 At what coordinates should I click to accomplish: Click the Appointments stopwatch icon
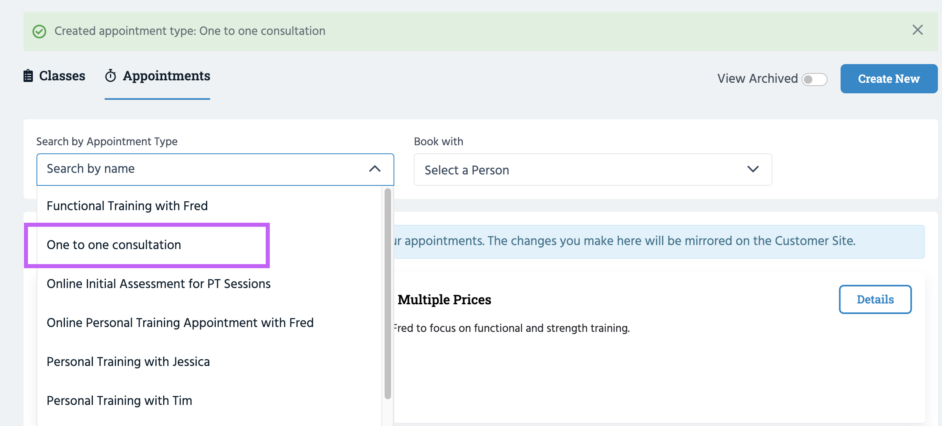[x=111, y=76]
